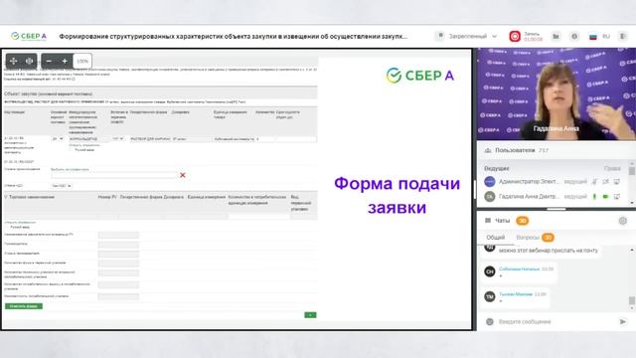Click the red recording icon

[x=515, y=36]
